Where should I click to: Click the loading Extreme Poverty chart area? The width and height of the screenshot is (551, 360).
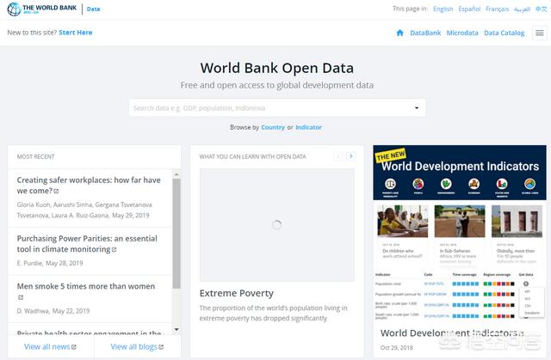pyautogui.click(x=277, y=225)
